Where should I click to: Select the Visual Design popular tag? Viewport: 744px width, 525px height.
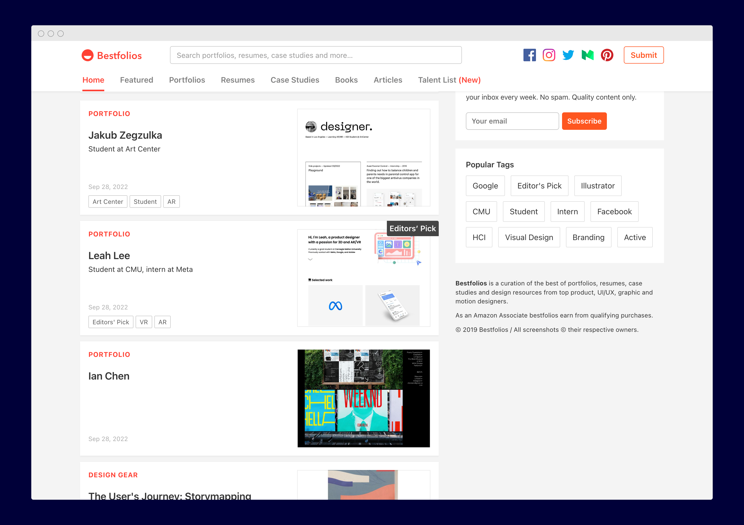(528, 237)
